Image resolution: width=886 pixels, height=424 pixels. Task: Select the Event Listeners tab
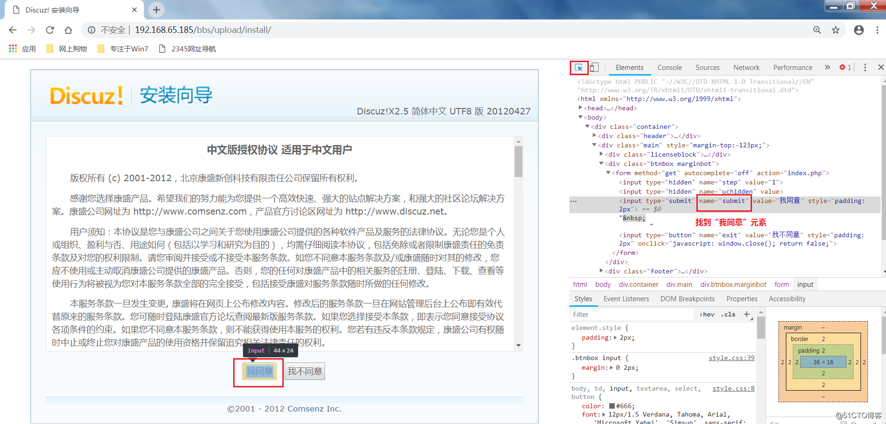pos(626,299)
